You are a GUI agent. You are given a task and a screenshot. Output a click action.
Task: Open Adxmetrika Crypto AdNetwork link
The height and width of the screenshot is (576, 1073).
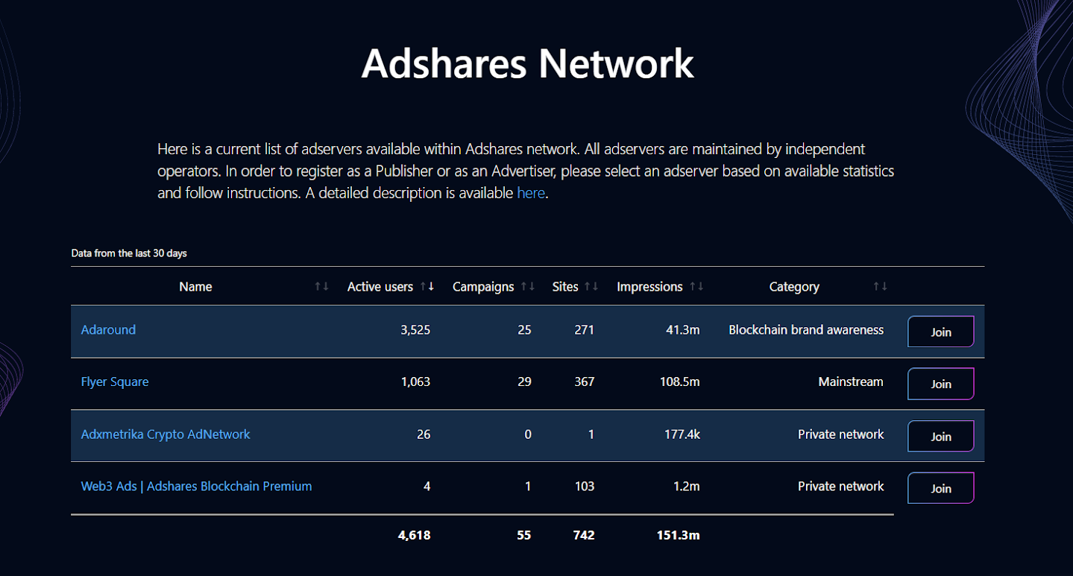(166, 434)
